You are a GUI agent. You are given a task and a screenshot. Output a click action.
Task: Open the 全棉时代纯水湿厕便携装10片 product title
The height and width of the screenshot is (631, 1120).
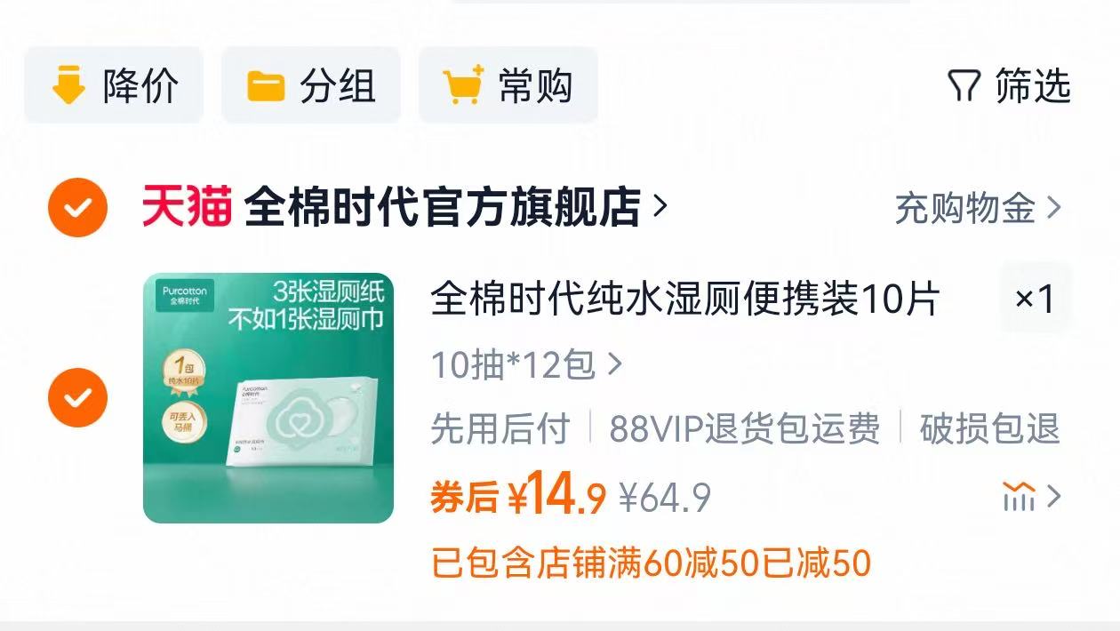coord(684,300)
